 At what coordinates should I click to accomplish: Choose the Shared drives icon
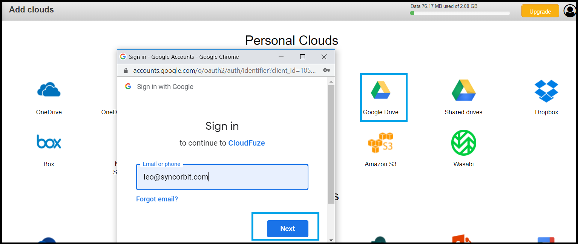(463, 90)
